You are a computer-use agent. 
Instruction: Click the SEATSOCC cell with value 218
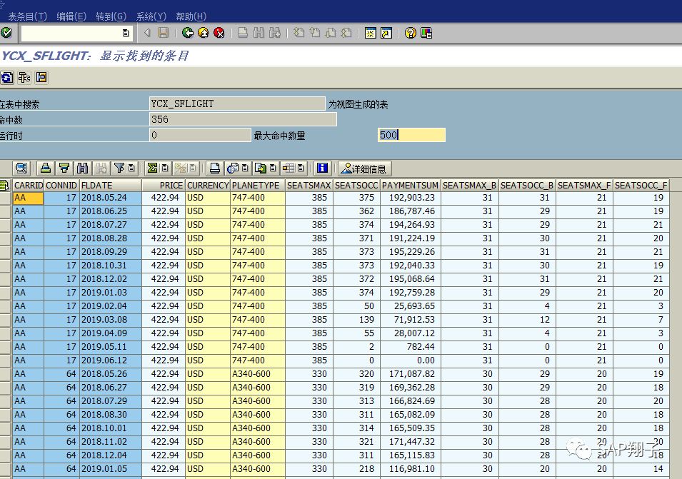point(356,469)
